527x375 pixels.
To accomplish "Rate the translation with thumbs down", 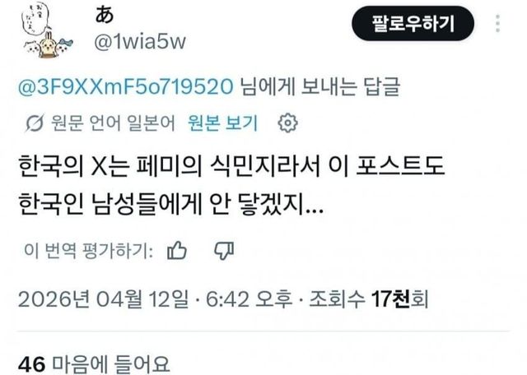I will click(x=224, y=251).
